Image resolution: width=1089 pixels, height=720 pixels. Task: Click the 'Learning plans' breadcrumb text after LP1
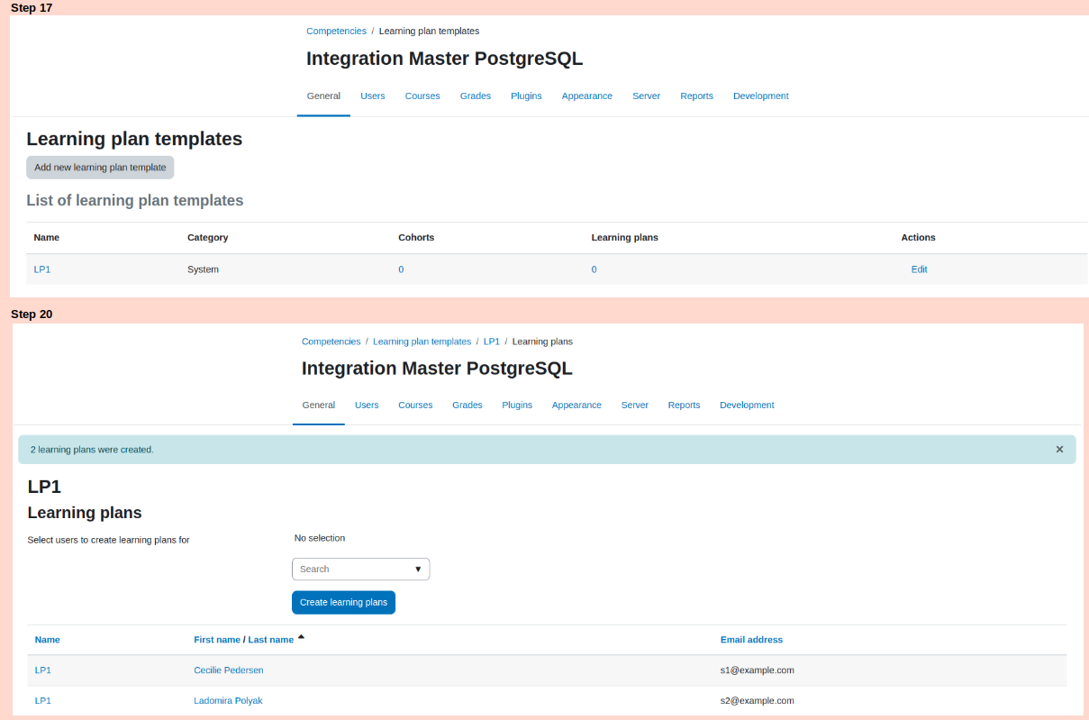pyautogui.click(x=542, y=342)
